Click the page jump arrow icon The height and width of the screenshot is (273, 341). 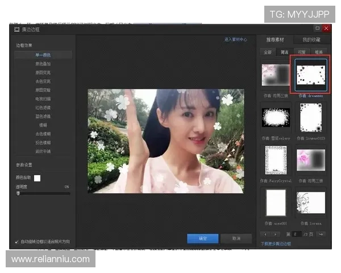click(321, 234)
